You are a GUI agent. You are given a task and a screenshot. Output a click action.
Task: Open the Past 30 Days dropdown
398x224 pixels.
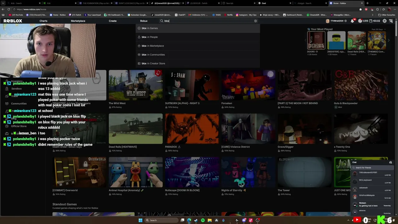coord(378,29)
